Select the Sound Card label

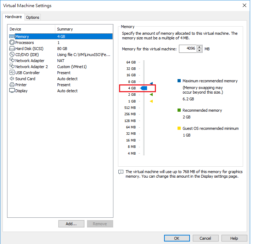point(25,79)
